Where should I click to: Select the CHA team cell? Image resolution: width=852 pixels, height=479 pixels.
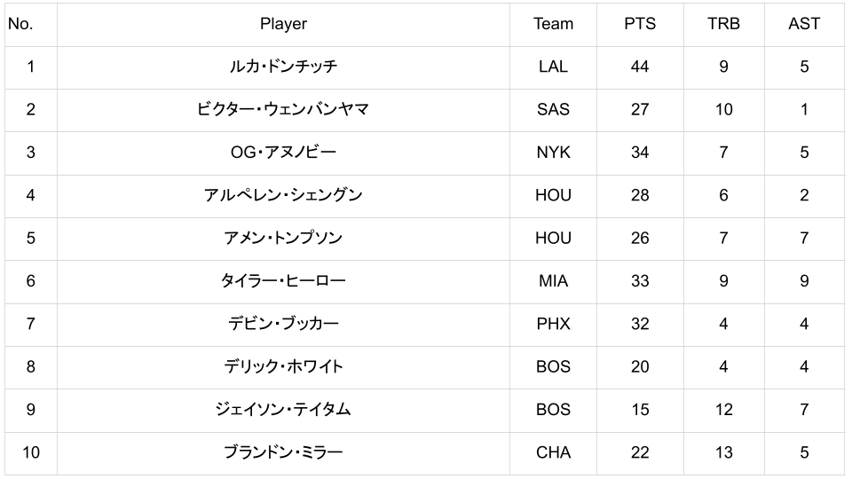tap(553, 452)
